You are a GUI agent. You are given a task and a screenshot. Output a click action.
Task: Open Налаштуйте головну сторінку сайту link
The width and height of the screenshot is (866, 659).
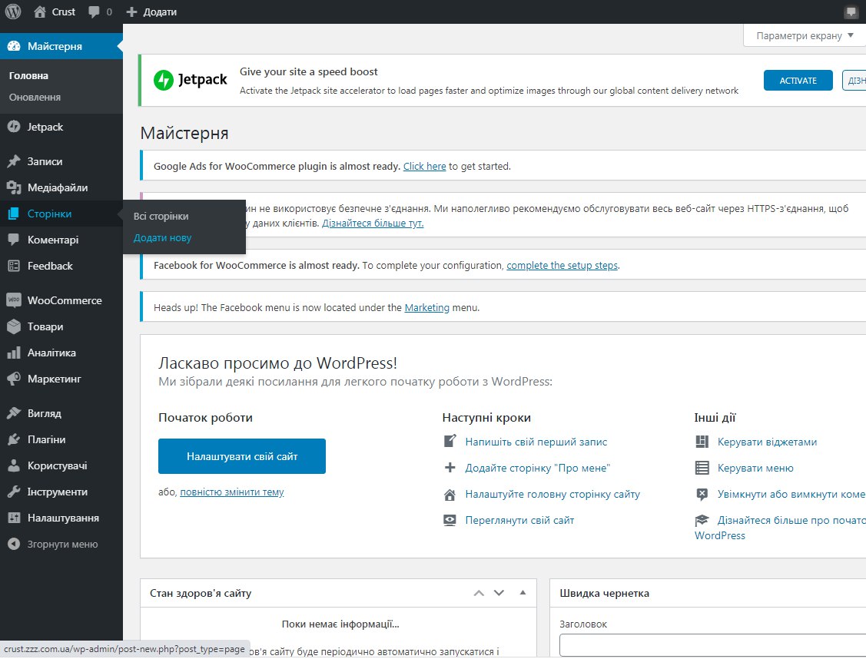tap(552, 494)
